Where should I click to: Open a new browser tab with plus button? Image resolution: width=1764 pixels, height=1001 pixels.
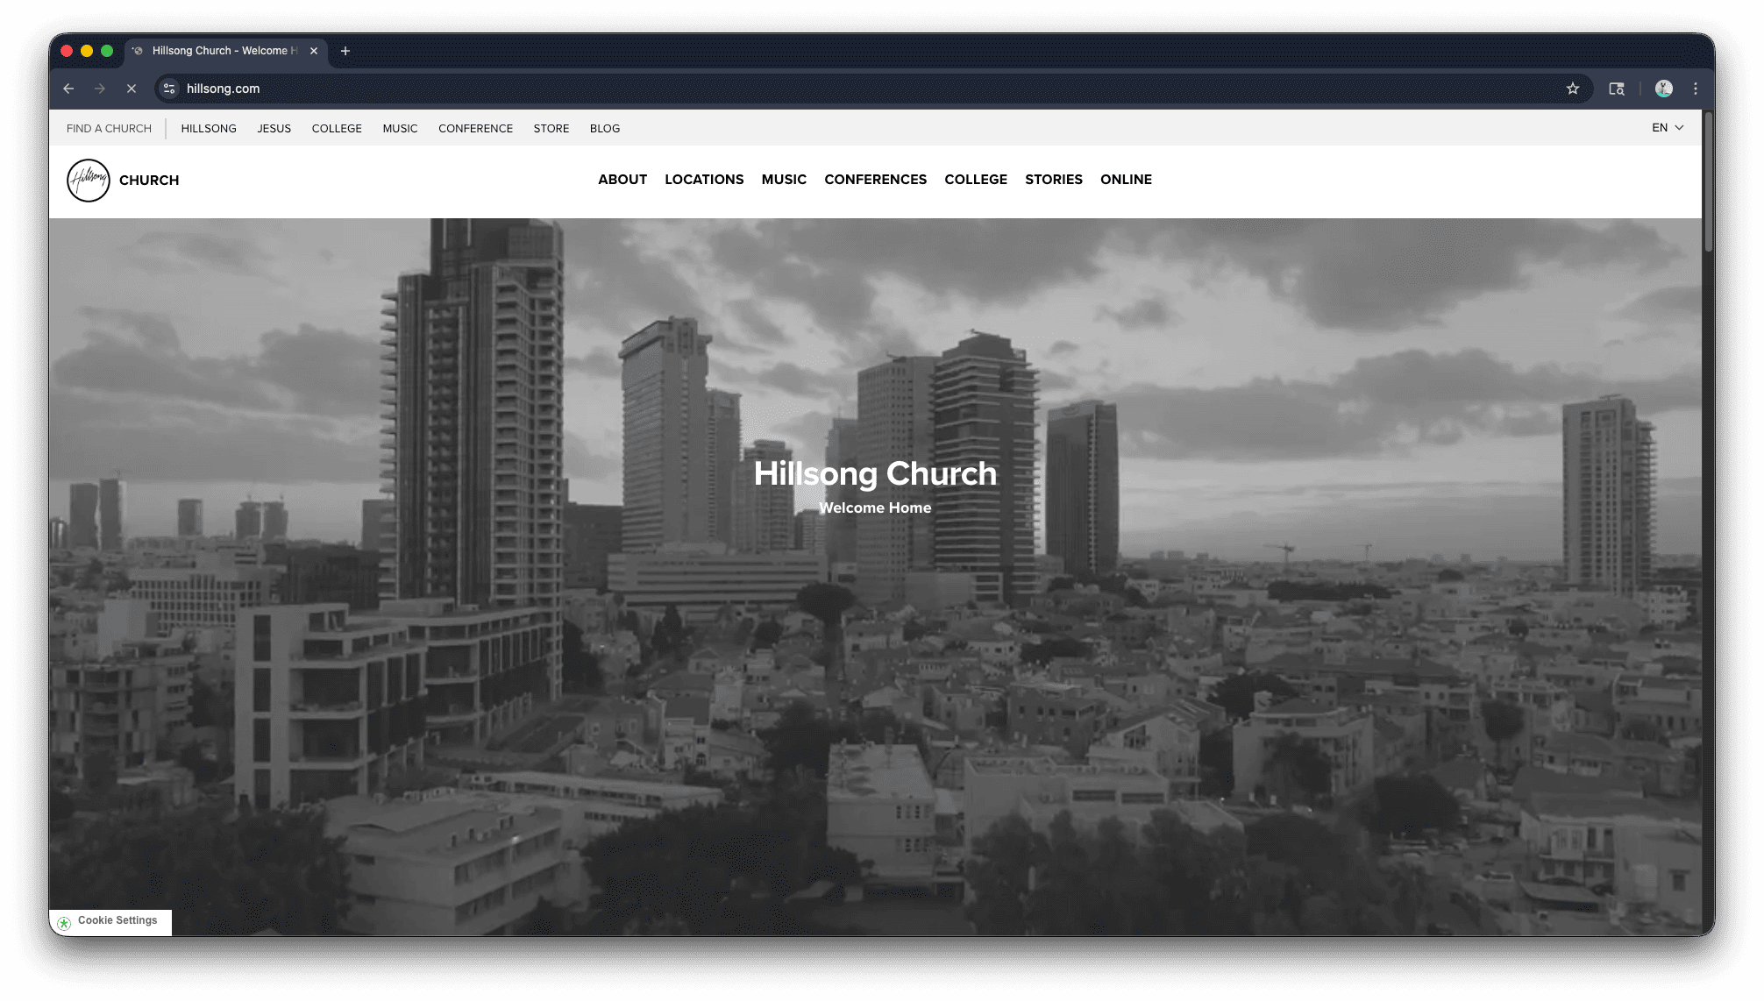345,50
